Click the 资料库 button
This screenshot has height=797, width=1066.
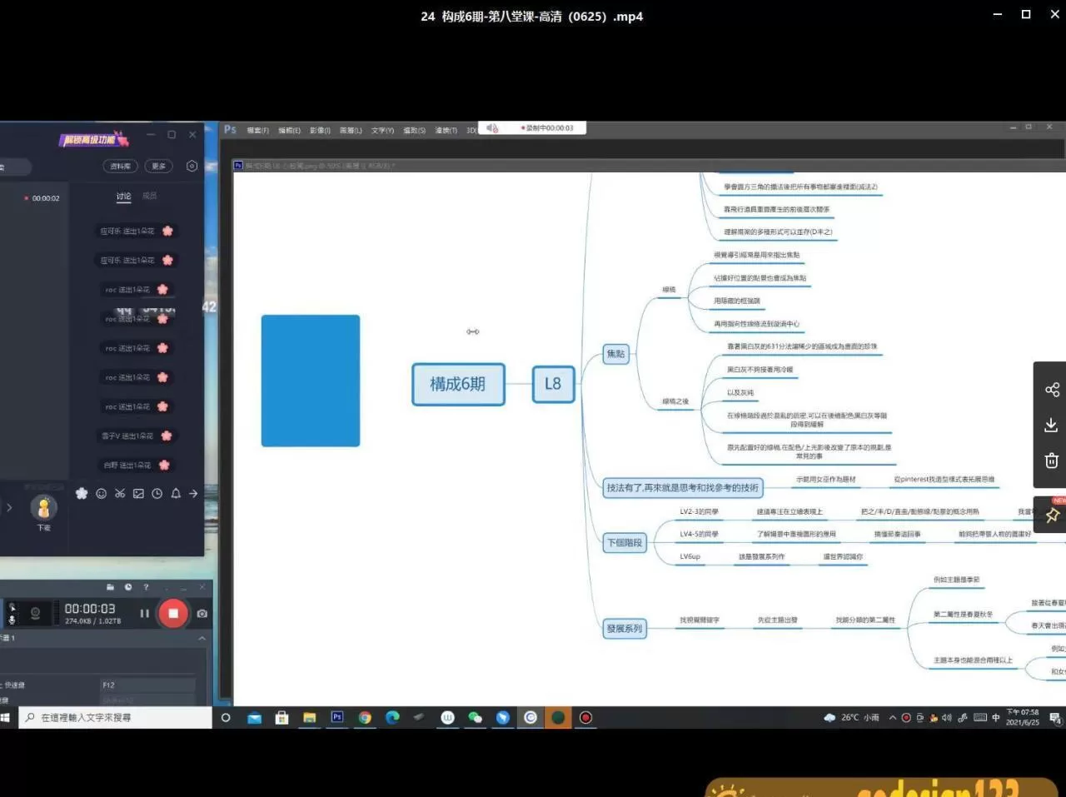pyautogui.click(x=121, y=167)
